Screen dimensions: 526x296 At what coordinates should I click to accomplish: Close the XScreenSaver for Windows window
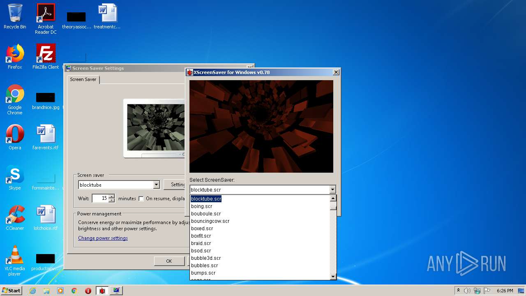coord(336,72)
